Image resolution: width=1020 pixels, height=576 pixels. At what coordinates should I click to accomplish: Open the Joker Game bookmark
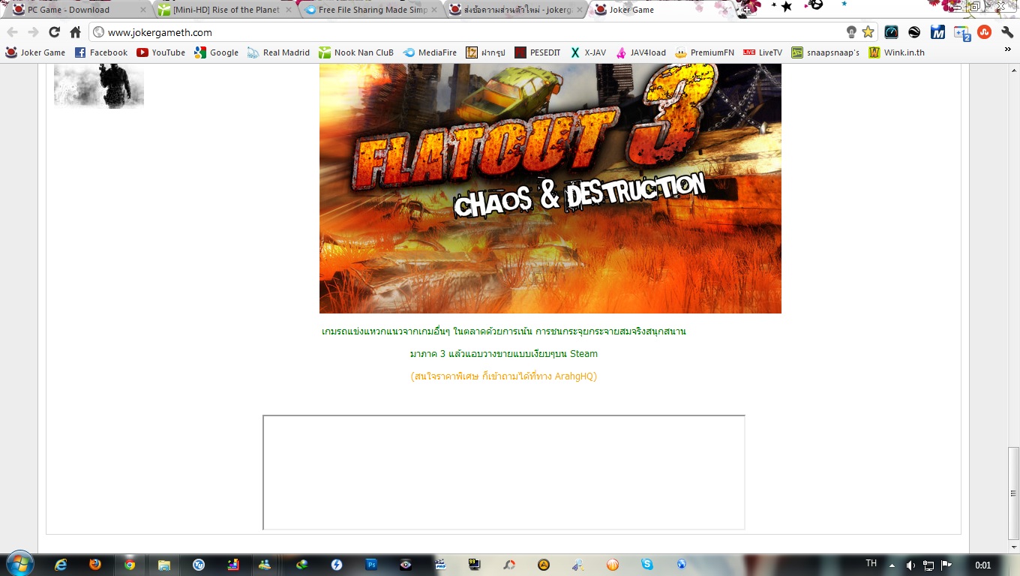[x=35, y=52]
